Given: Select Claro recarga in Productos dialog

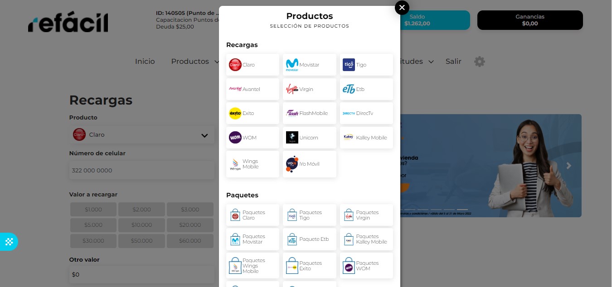Looking at the screenshot, I should click(x=253, y=65).
